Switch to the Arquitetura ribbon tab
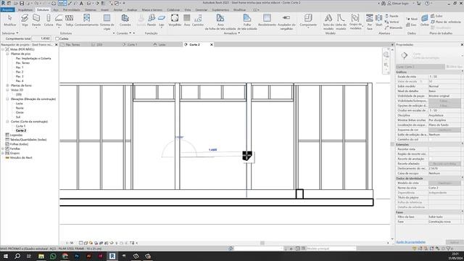 (25, 9)
